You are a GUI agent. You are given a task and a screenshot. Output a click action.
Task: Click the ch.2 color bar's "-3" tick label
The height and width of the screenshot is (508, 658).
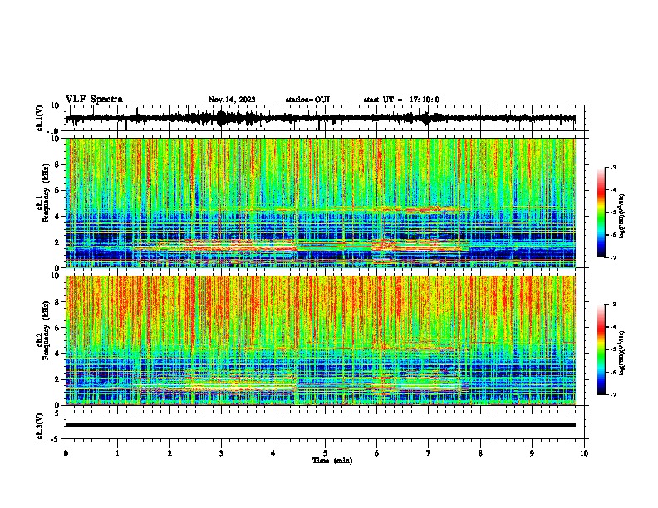coord(613,305)
